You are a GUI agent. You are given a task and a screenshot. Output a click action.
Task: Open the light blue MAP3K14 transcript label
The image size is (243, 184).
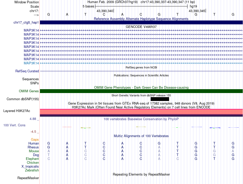pos(31,63)
